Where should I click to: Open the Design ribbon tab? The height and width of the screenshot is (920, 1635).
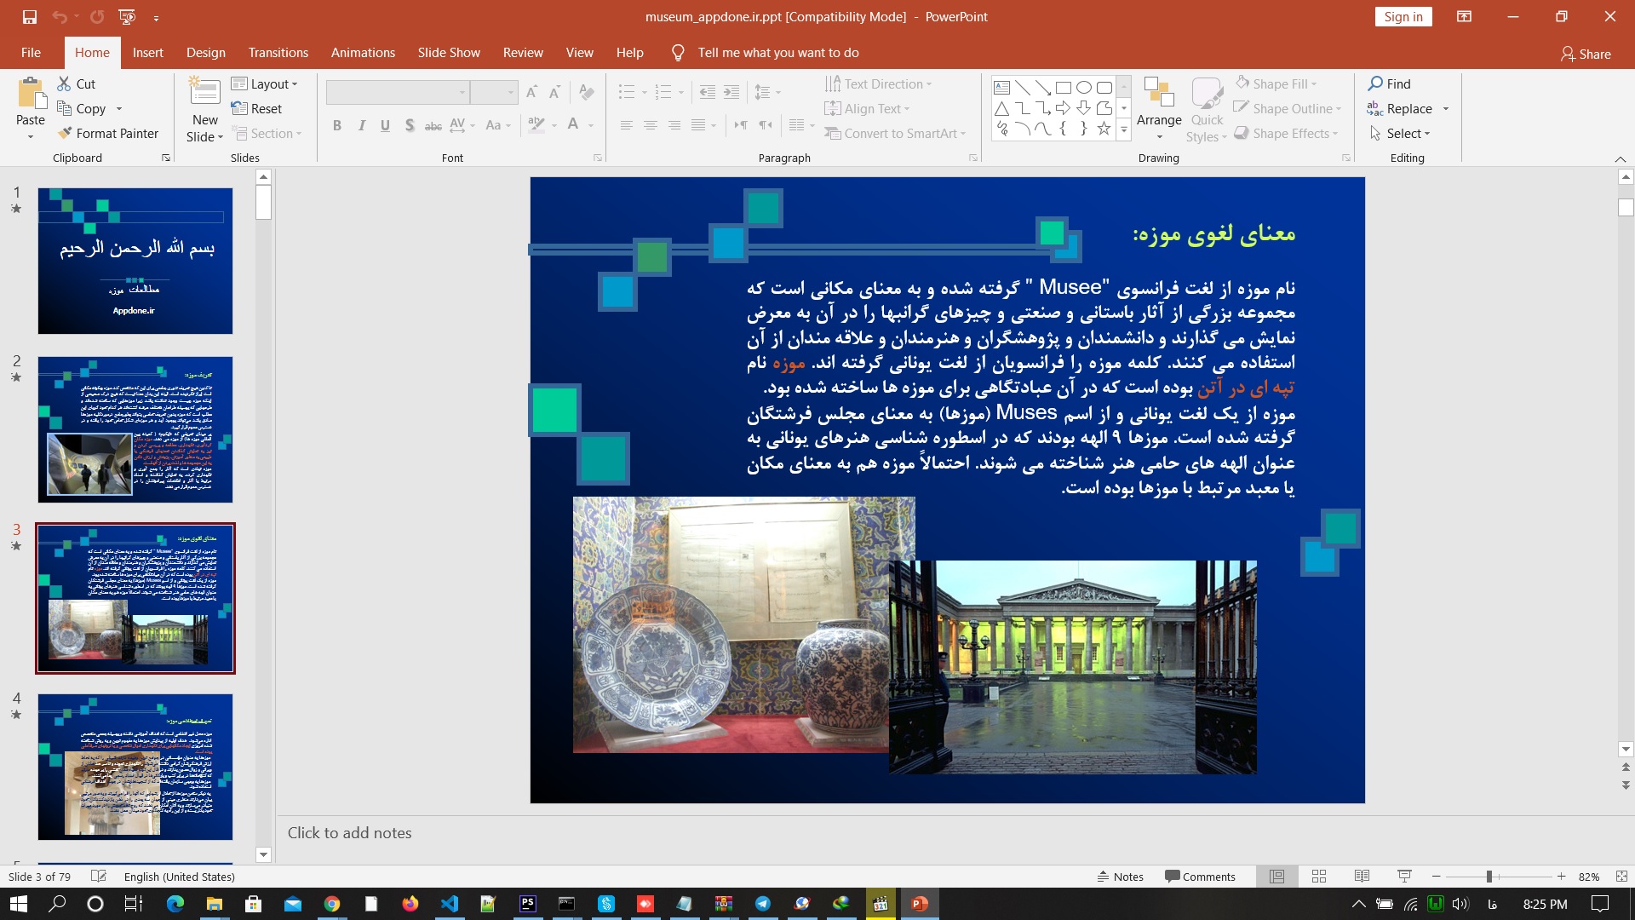coord(205,53)
